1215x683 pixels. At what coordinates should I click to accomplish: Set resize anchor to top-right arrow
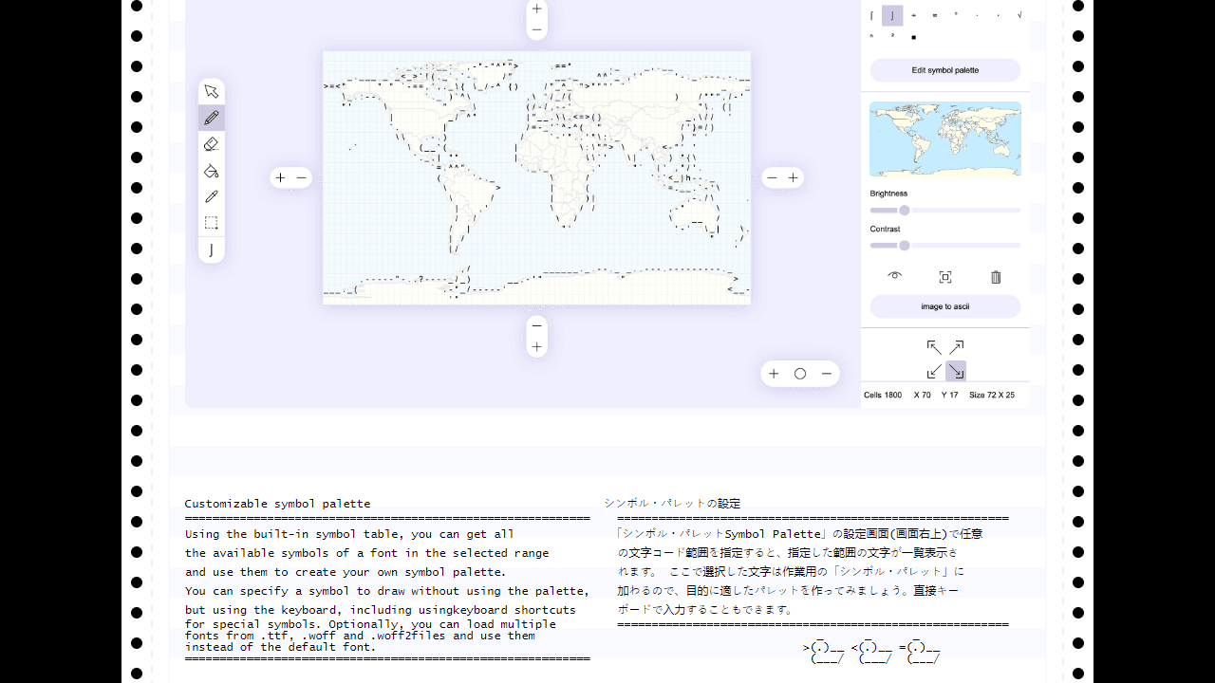(956, 348)
